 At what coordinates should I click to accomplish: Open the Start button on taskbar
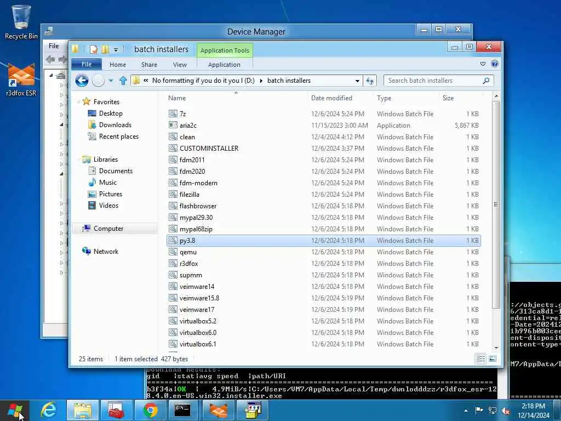[15, 411]
